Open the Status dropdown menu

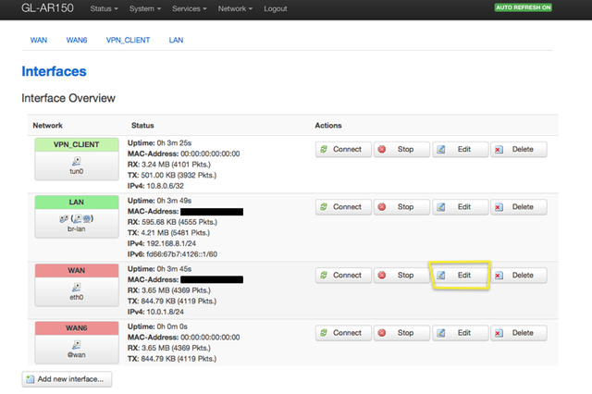(x=104, y=8)
